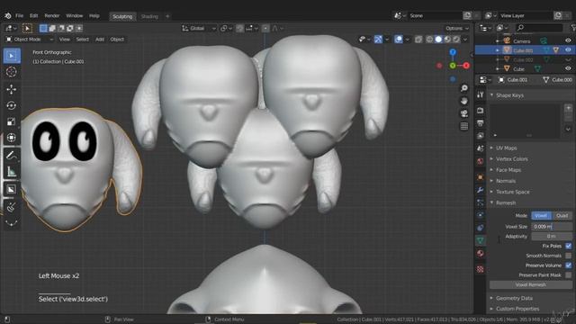Image resolution: width=576 pixels, height=324 pixels.
Task: Toggle viewport overlays button
Action: pos(399,40)
